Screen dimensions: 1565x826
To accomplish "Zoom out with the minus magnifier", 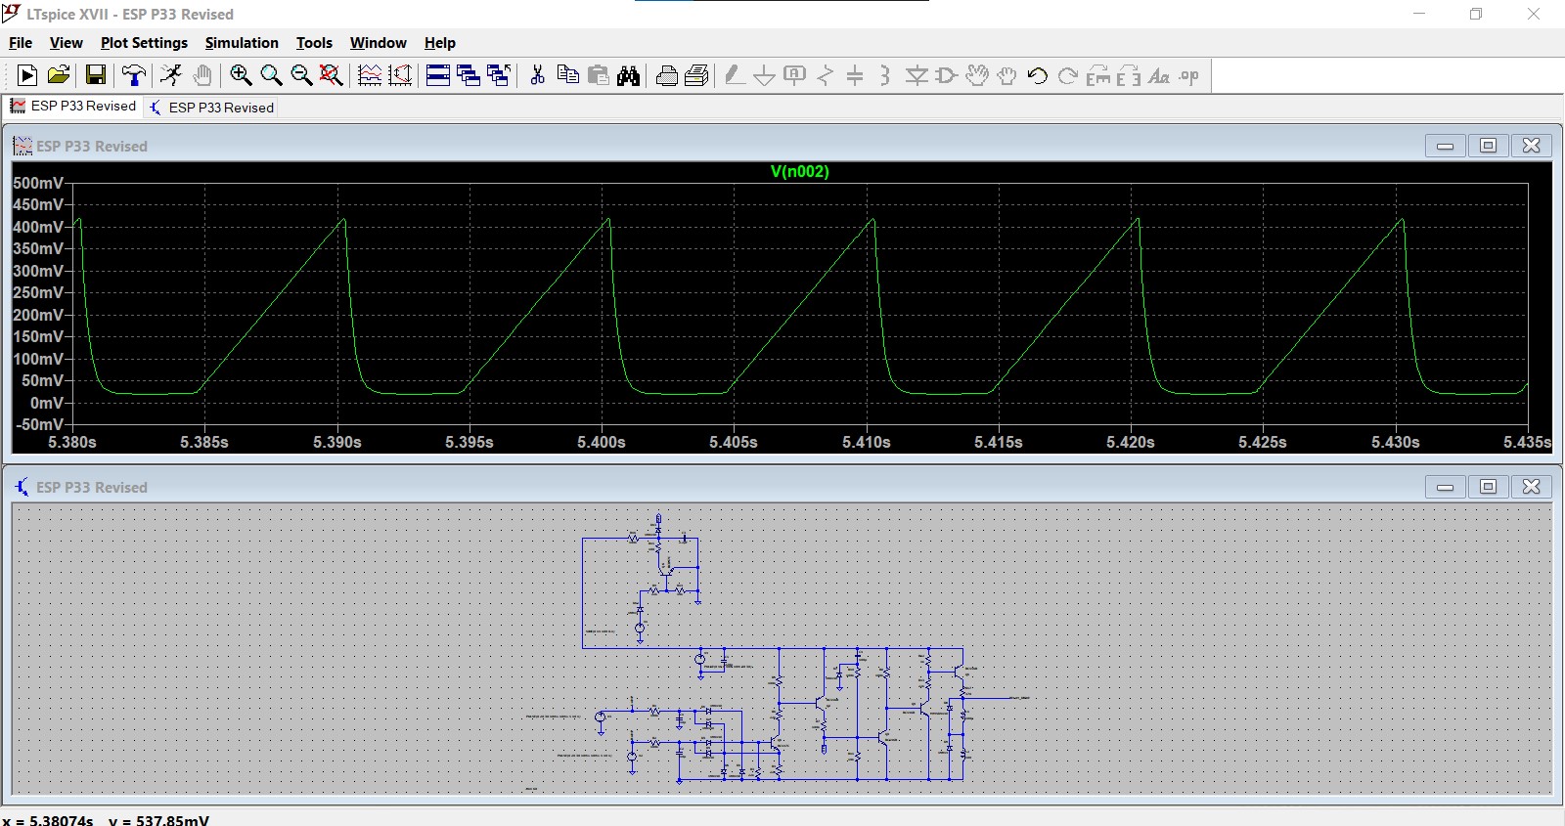I will click(301, 75).
